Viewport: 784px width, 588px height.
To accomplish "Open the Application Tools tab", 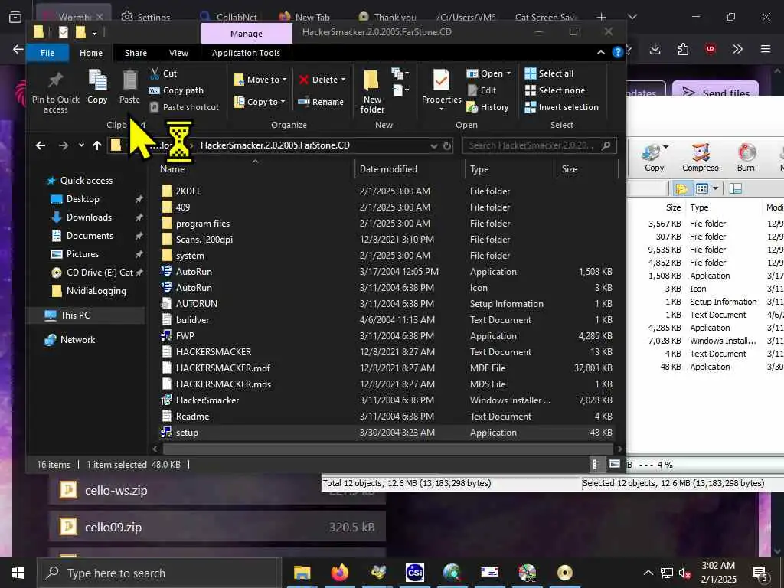I will tap(246, 53).
